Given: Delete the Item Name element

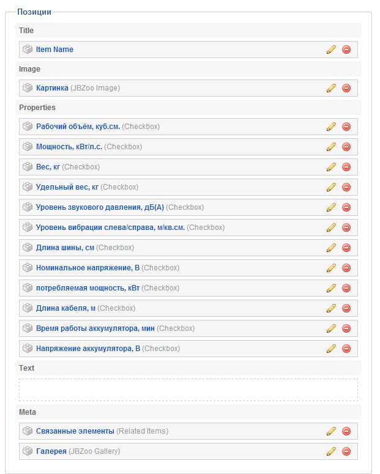Looking at the screenshot, I should point(346,50).
